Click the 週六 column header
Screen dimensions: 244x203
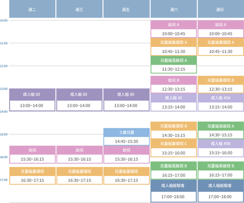[x=173, y=9]
